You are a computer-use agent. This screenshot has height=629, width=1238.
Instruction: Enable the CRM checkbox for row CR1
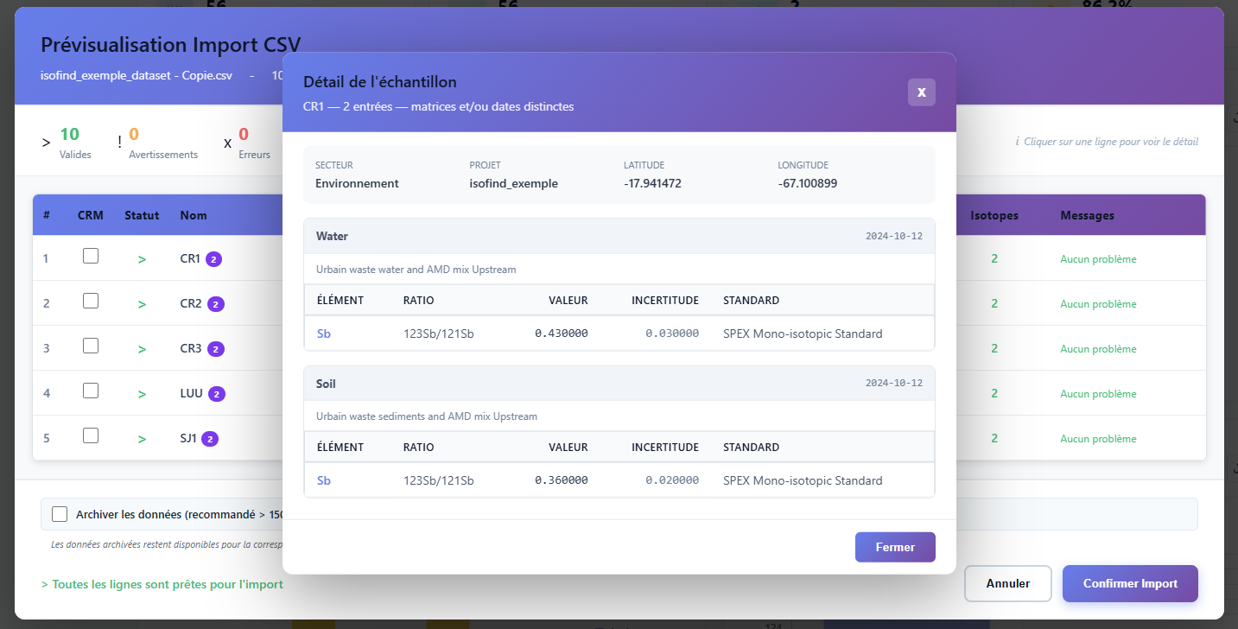click(x=90, y=255)
